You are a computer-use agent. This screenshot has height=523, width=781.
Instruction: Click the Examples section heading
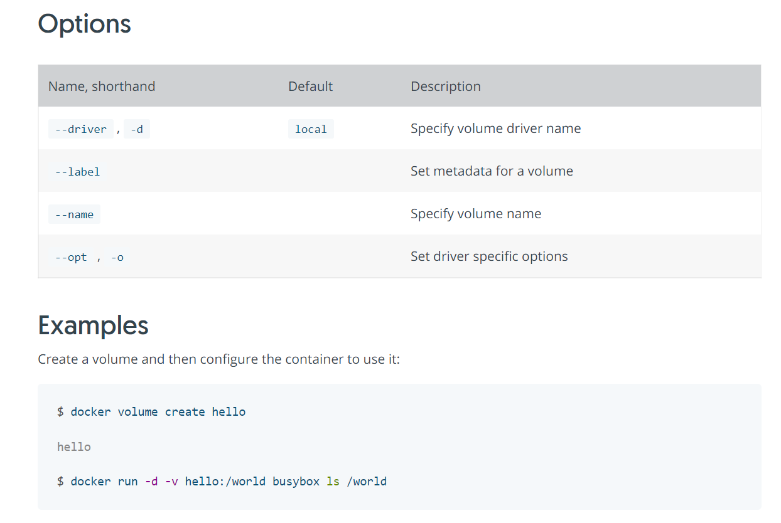click(93, 325)
